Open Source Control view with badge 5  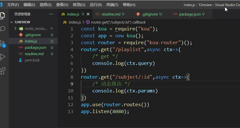[3, 44]
